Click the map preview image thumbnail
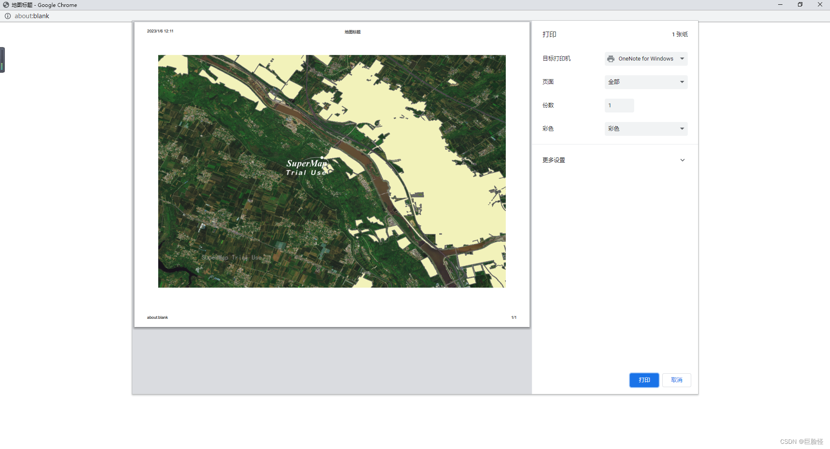 pos(332,171)
